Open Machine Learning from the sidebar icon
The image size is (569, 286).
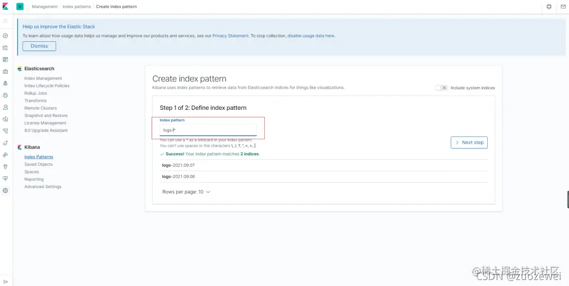5,95
